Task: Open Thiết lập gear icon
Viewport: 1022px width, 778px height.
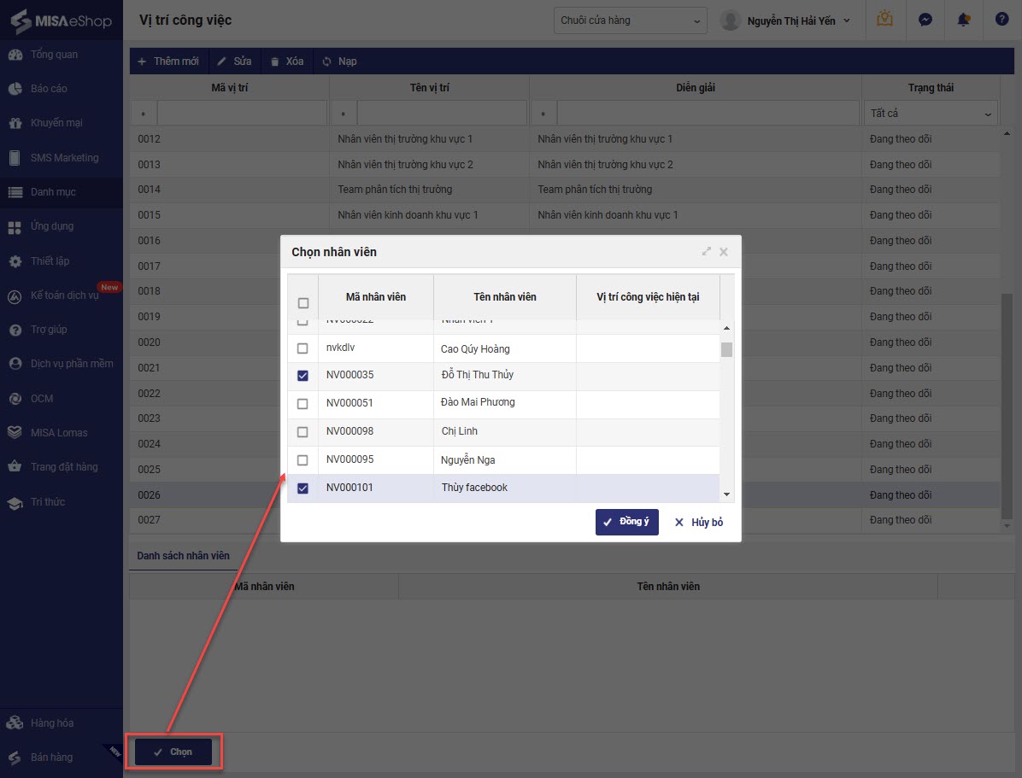Action: coord(15,261)
